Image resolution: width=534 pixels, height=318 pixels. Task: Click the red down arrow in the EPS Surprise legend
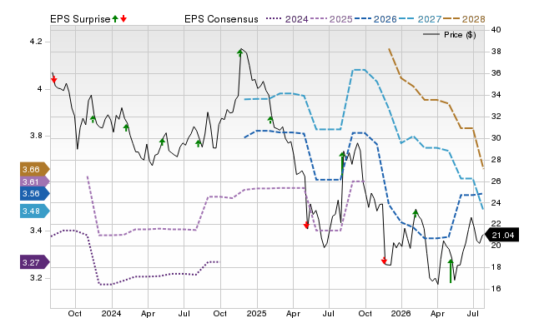tap(123, 19)
